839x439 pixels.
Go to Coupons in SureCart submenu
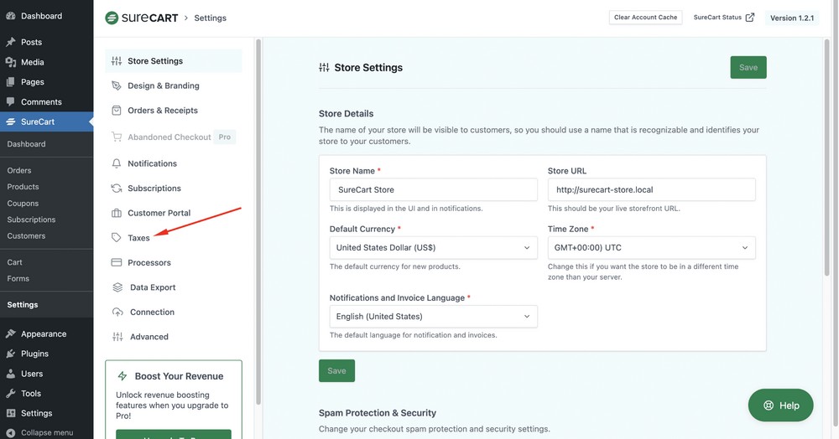pos(23,203)
